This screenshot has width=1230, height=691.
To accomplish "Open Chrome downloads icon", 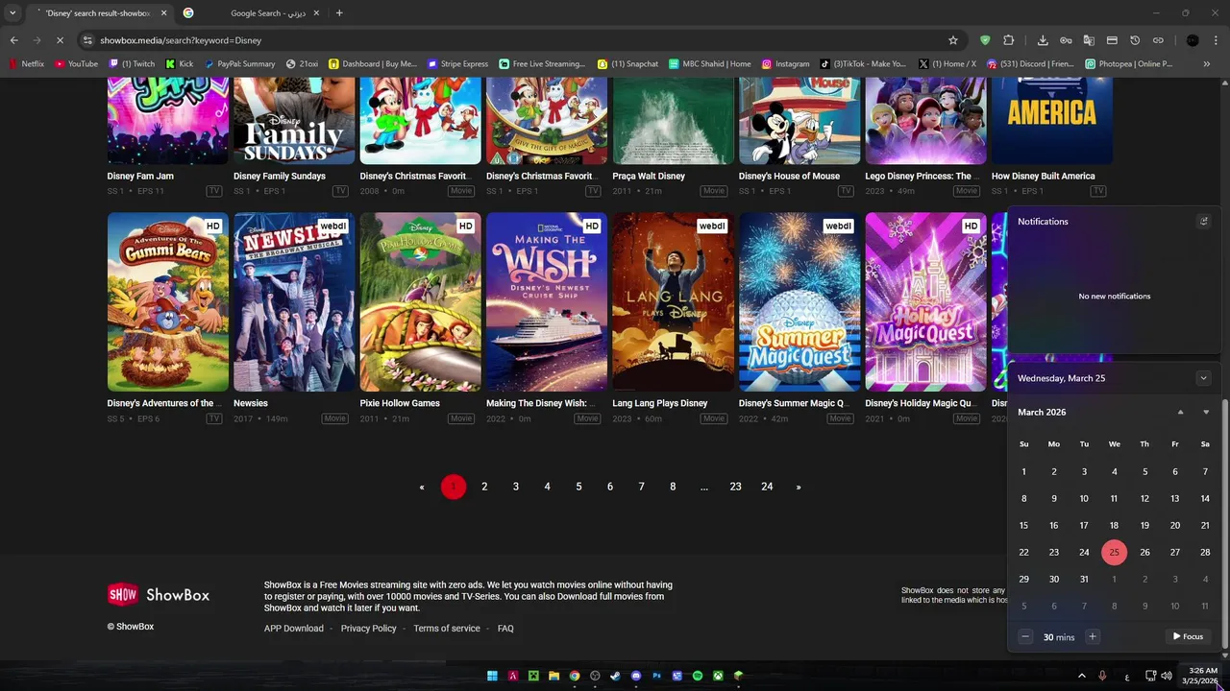I will click(1043, 40).
